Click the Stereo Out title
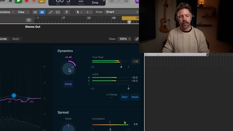 (33, 27)
